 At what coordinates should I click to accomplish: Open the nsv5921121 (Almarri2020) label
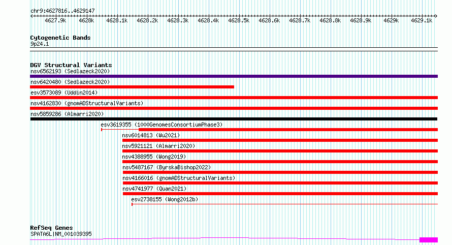click(158, 146)
